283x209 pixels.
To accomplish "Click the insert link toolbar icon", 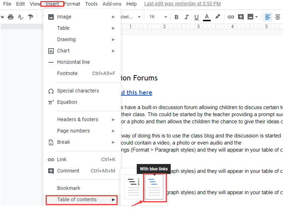I will [231, 17].
